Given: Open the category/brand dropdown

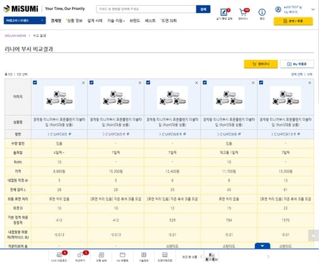Looking at the screenshot, I should tap(24, 21).
